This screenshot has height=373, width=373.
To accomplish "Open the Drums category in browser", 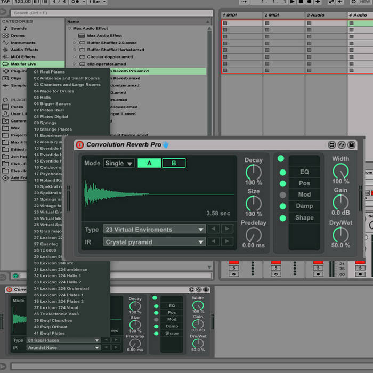I will [19, 35].
